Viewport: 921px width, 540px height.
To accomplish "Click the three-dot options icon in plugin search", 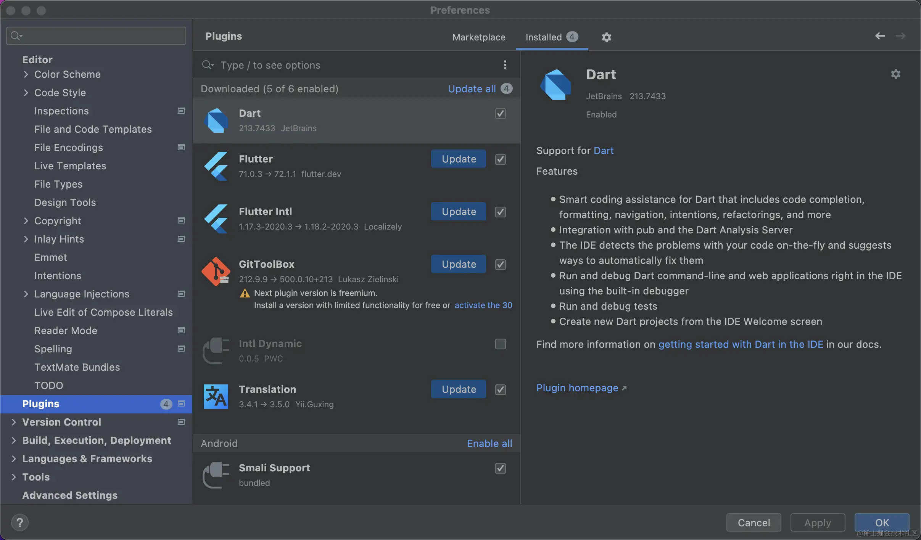I will coord(505,65).
